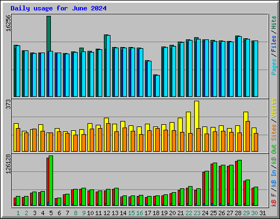Click the 126128 y-axis value
This screenshot has height=219, width=280.
8,164
